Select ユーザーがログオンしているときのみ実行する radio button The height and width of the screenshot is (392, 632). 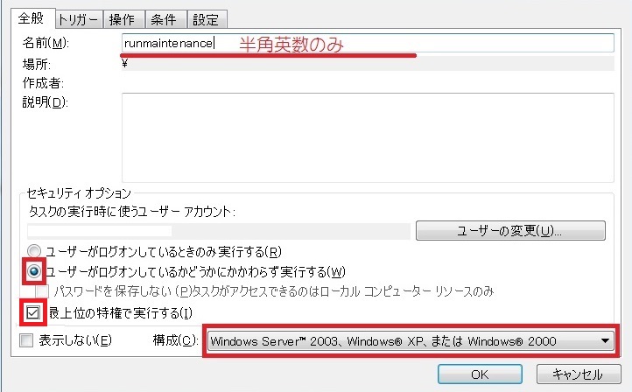point(34,251)
